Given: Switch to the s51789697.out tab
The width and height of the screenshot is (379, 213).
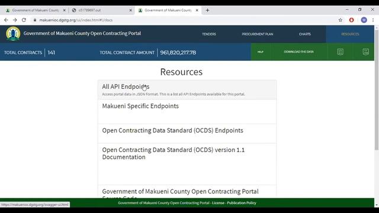Looking at the screenshot, I should [101, 10].
